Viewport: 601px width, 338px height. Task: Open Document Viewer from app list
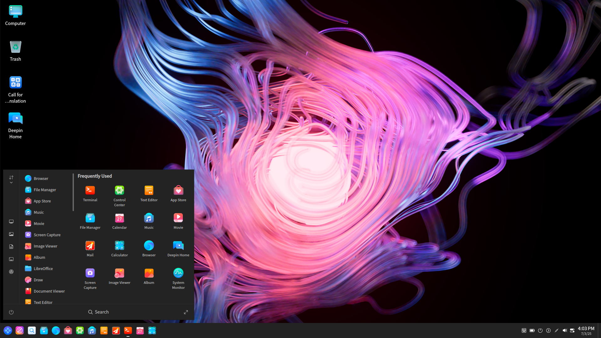pos(47,291)
